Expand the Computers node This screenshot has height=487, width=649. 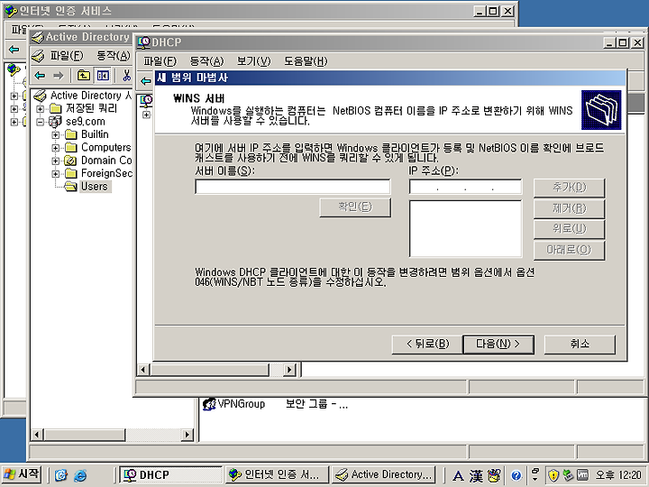55,148
